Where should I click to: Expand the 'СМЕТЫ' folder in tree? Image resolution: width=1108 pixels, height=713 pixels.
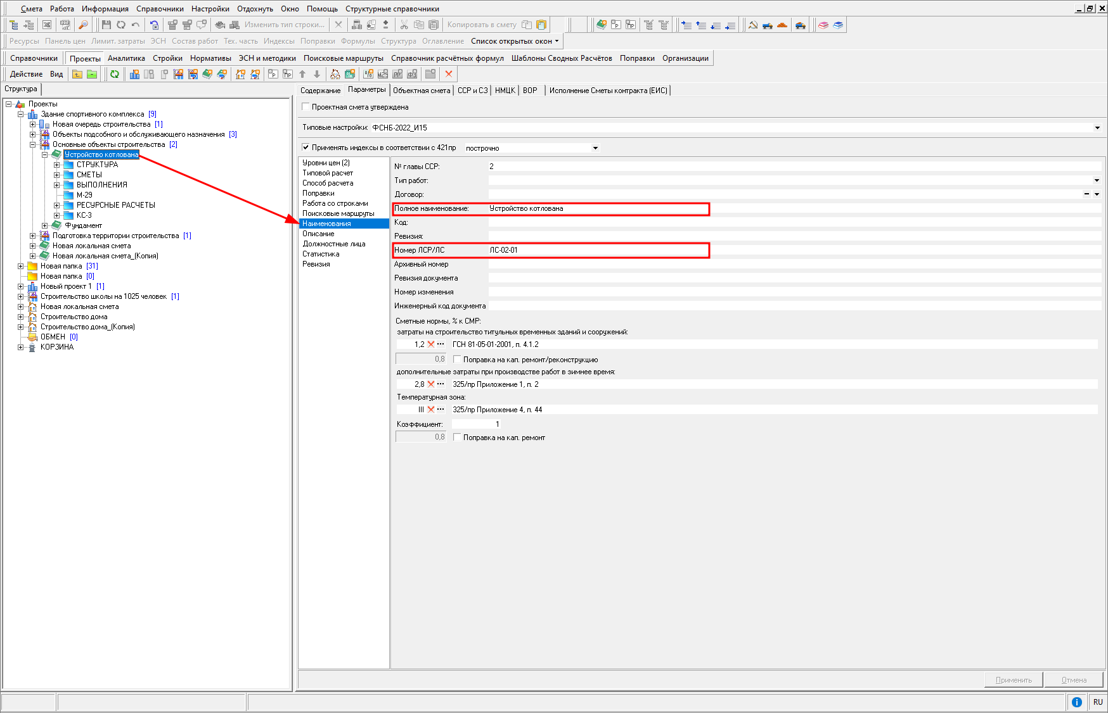tap(57, 175)
